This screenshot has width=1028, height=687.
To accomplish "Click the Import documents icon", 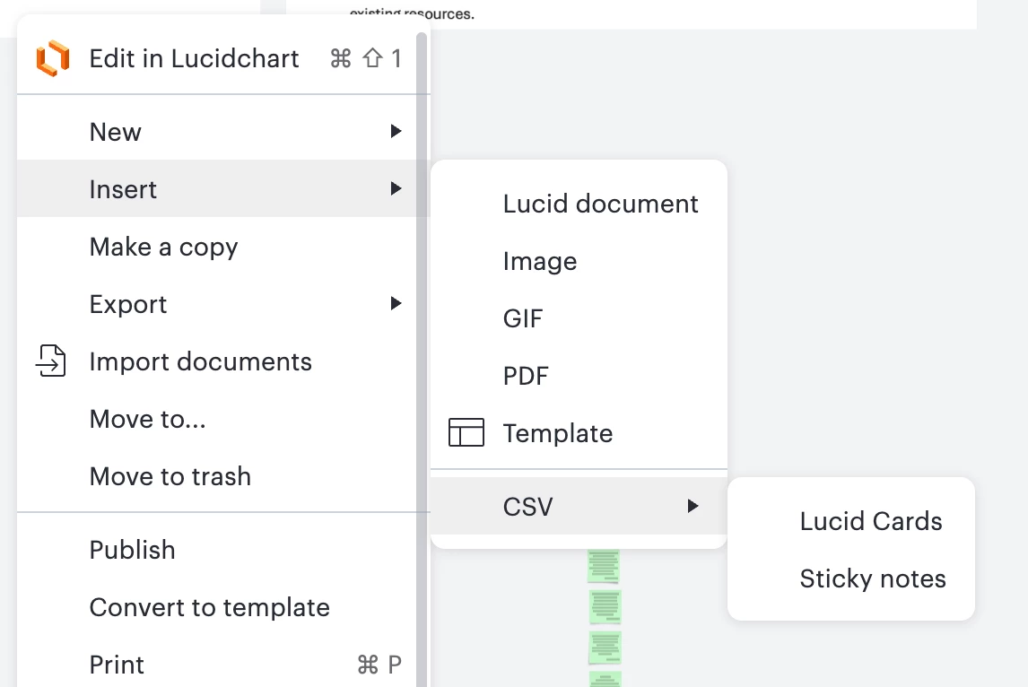I will click(50, 361).
